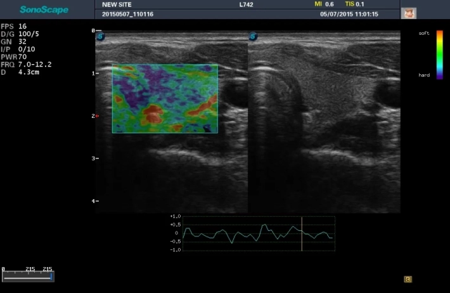Click the S probe marker on left image
The height and width of the screenshot is (293, 450).
click(x=100, y=37)
